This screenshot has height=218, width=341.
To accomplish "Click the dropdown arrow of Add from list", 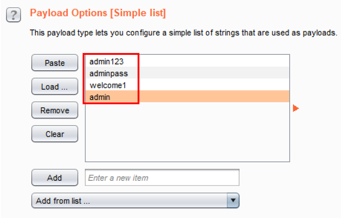I will (x=232, y=200).
